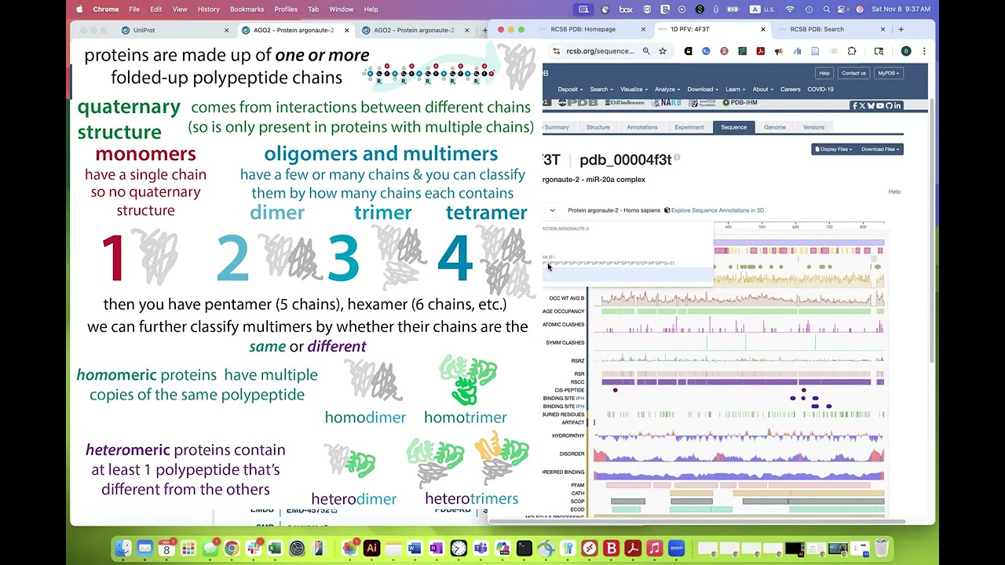Click the rcsb.org address bar
This screenshot has width=1005, height=565.
(600, 51)
